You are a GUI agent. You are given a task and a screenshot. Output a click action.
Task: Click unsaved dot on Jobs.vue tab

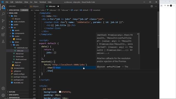pos(58,6)
